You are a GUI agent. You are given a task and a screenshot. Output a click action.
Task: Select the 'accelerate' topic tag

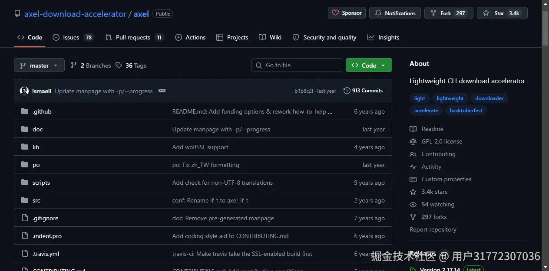pyautogui.click(x=426, y=111)
